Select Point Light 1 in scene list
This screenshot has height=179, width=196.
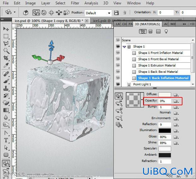click(x=142, y=84)
